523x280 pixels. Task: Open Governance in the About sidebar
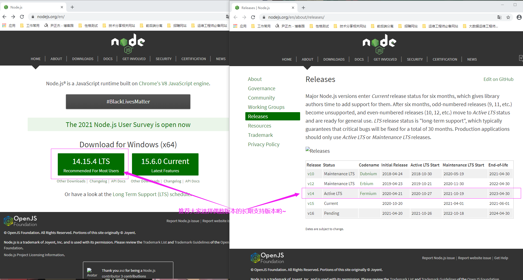(262, 88)
